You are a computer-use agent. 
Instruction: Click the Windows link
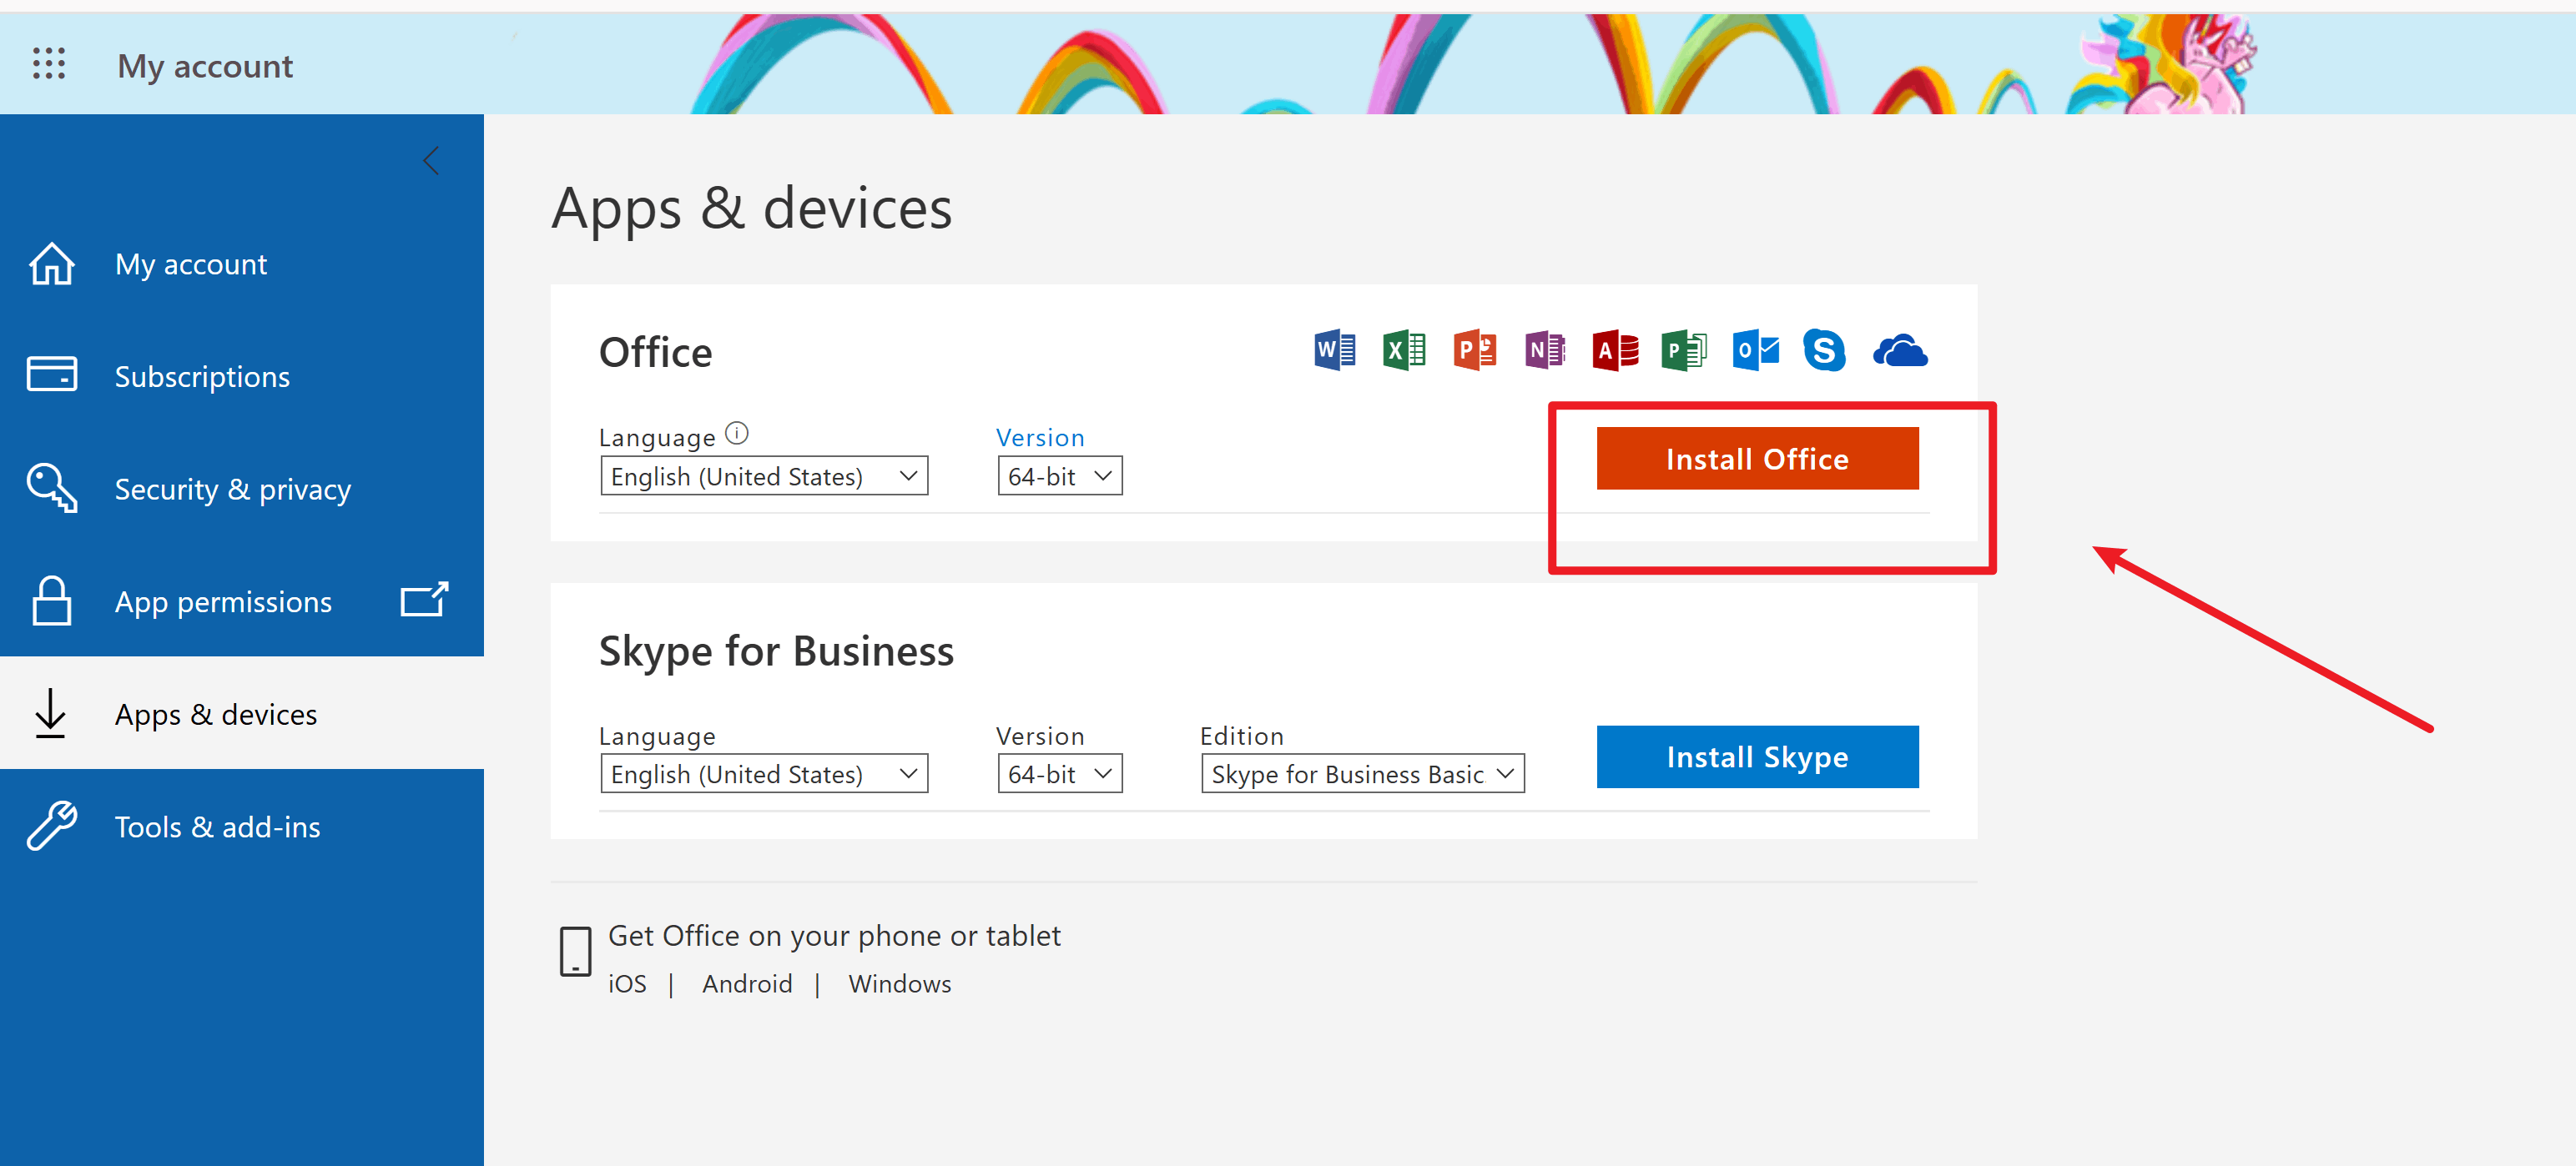pos(900,984)
